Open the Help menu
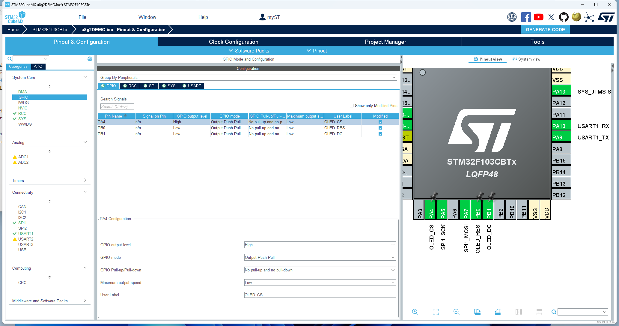This screenshot has width=619, height=326. coord(203,17)
